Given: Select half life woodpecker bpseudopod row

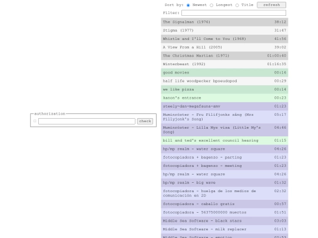Looking at the screenshot, I should coord(224,81).
